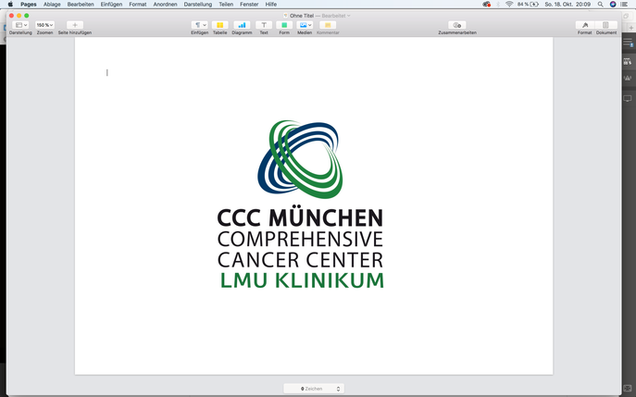Open the Notification Center list icon
Image resolution: width=636 pixels, height=397 pixels.
[624, 4]
